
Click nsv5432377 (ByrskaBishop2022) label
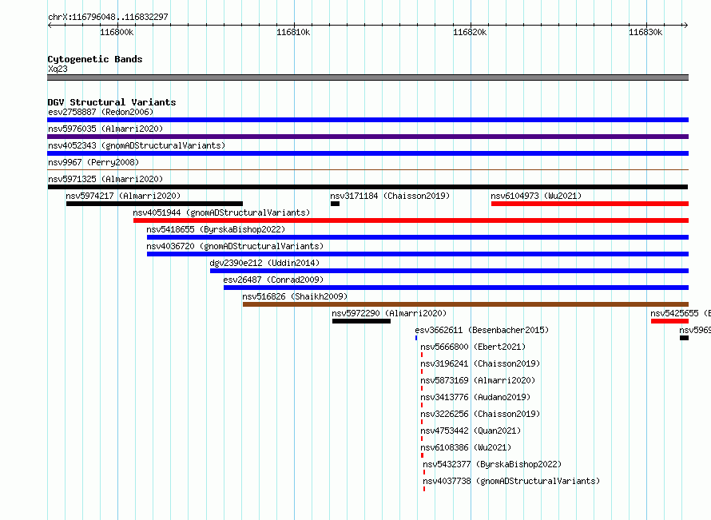click(x=492, y=464)
